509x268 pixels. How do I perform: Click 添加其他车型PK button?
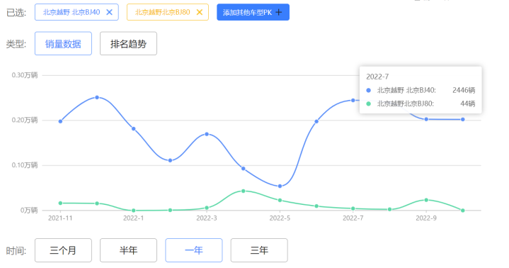(x=253, y=12)
